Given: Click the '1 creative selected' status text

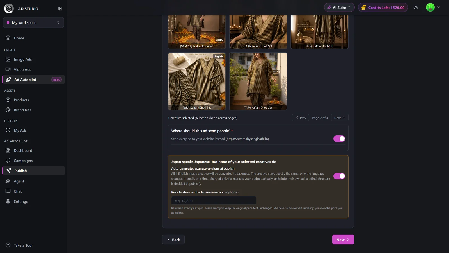Looking at the screenshot, I should tap(203, 118).
